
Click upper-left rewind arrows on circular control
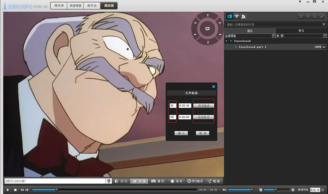(x=195, y=23)
